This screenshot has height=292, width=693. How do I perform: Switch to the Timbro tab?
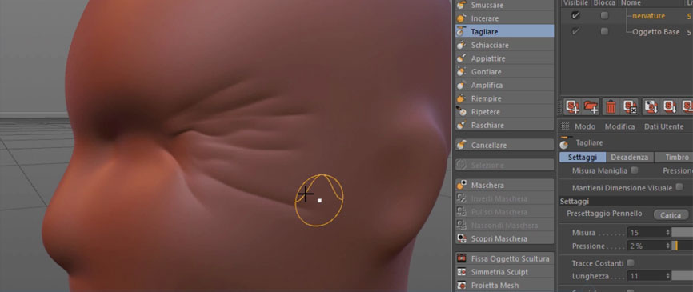(x=673, y=158)
